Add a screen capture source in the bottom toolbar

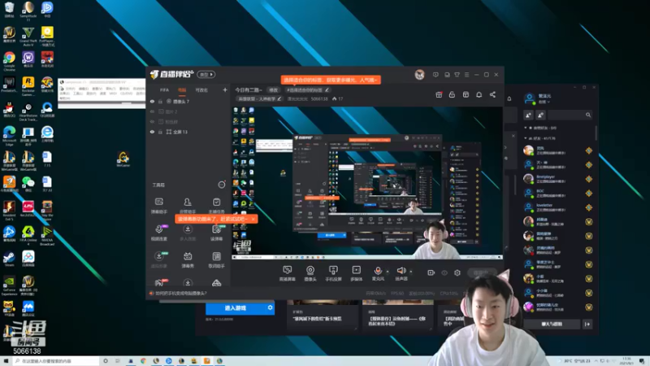point(287,273)
